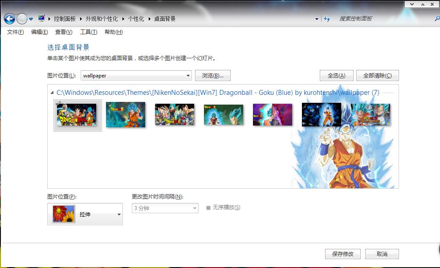Screen dimensions: 440x268
Task: Go back with the blue back arrow
Action: [x=9, y=19]
